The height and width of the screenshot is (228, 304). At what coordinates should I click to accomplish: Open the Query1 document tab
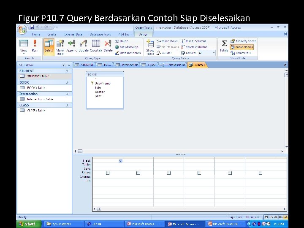pyautogui.click(x=197, y=65)
